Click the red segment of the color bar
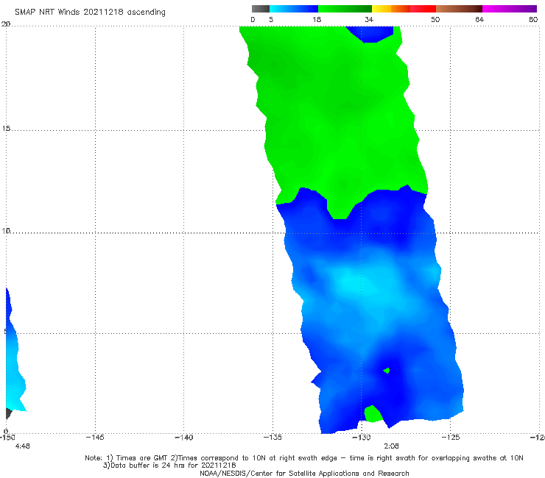Image resolution: width=545 pixels, height=478 pixels. [423, 9]
